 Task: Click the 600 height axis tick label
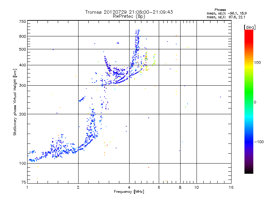(22, 36)
